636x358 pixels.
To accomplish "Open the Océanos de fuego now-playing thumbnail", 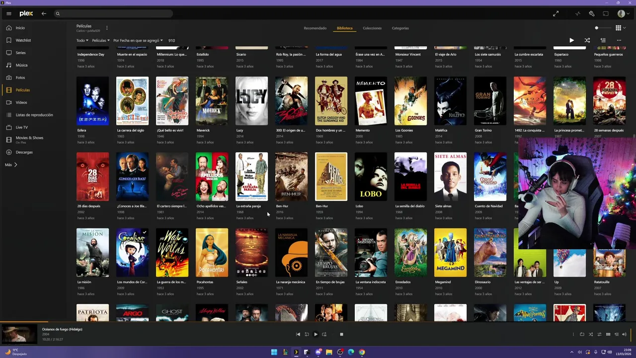I will (19, 334).
